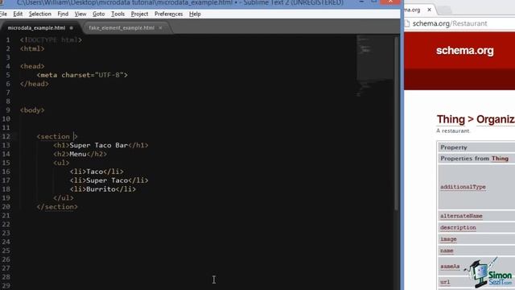Open the alternateName property link
Viewport: 515px width, 290px height.
pyautogui.click(x=461, y=216)
